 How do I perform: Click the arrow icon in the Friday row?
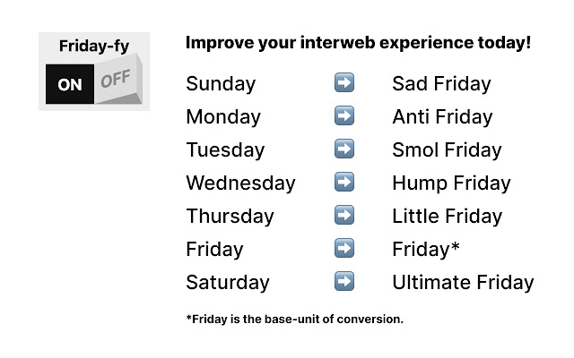tap(344, 249)
